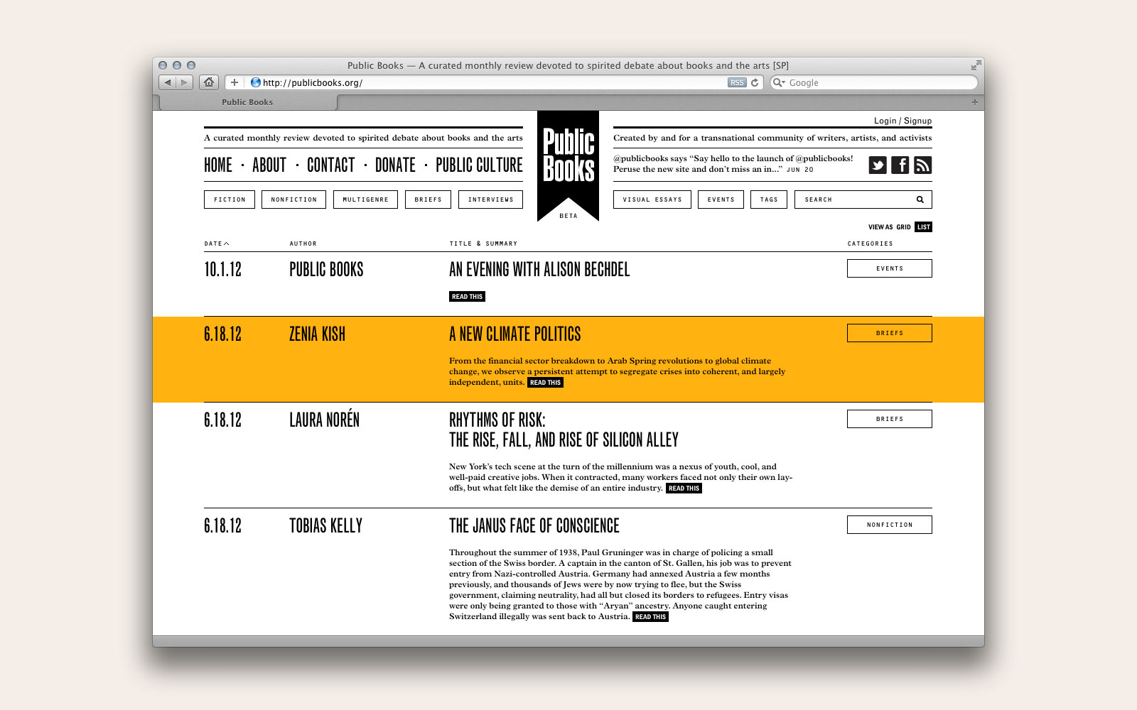The image size is (1137, 710).
Task: Click the browser home icon
Action: [x=208, y=82]
